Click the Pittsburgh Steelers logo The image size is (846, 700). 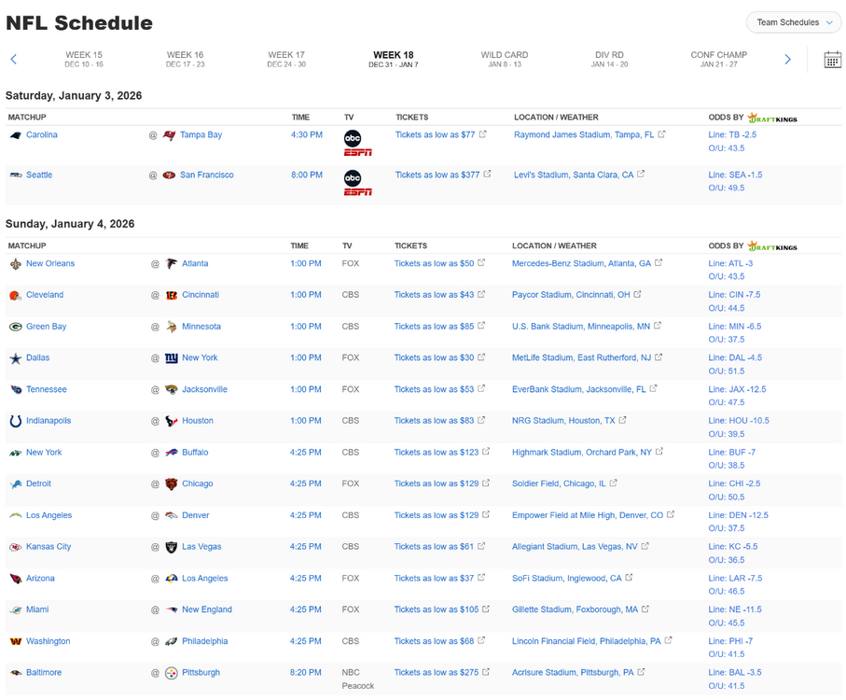172,673
